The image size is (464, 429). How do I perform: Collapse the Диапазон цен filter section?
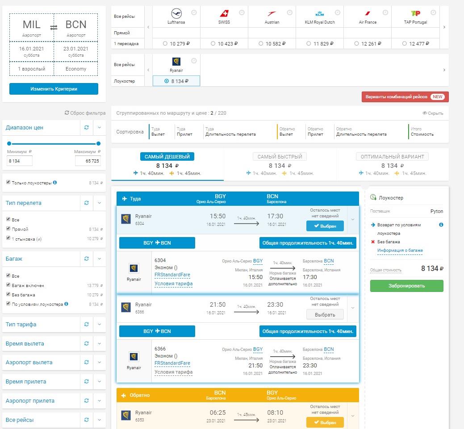100,128
